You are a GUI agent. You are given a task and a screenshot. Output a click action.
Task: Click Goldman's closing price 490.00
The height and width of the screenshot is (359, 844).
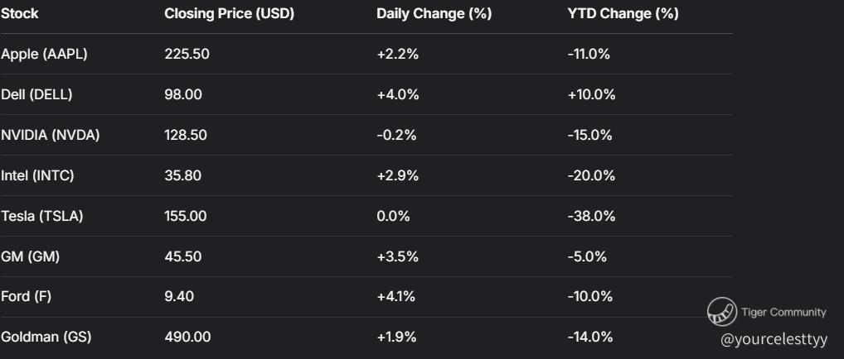coord(187,337)
